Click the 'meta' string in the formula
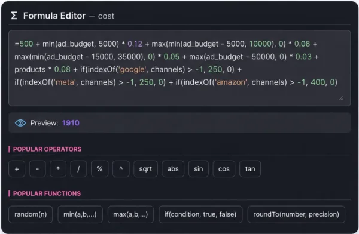This screenshot has height=234, width=359. click(x=65, y=82)
